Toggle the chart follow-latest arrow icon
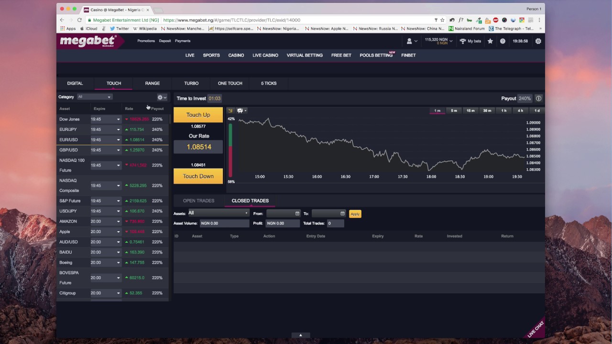Image resolution: width=612 pixels, height=344 pixels. tap(230, 111)
